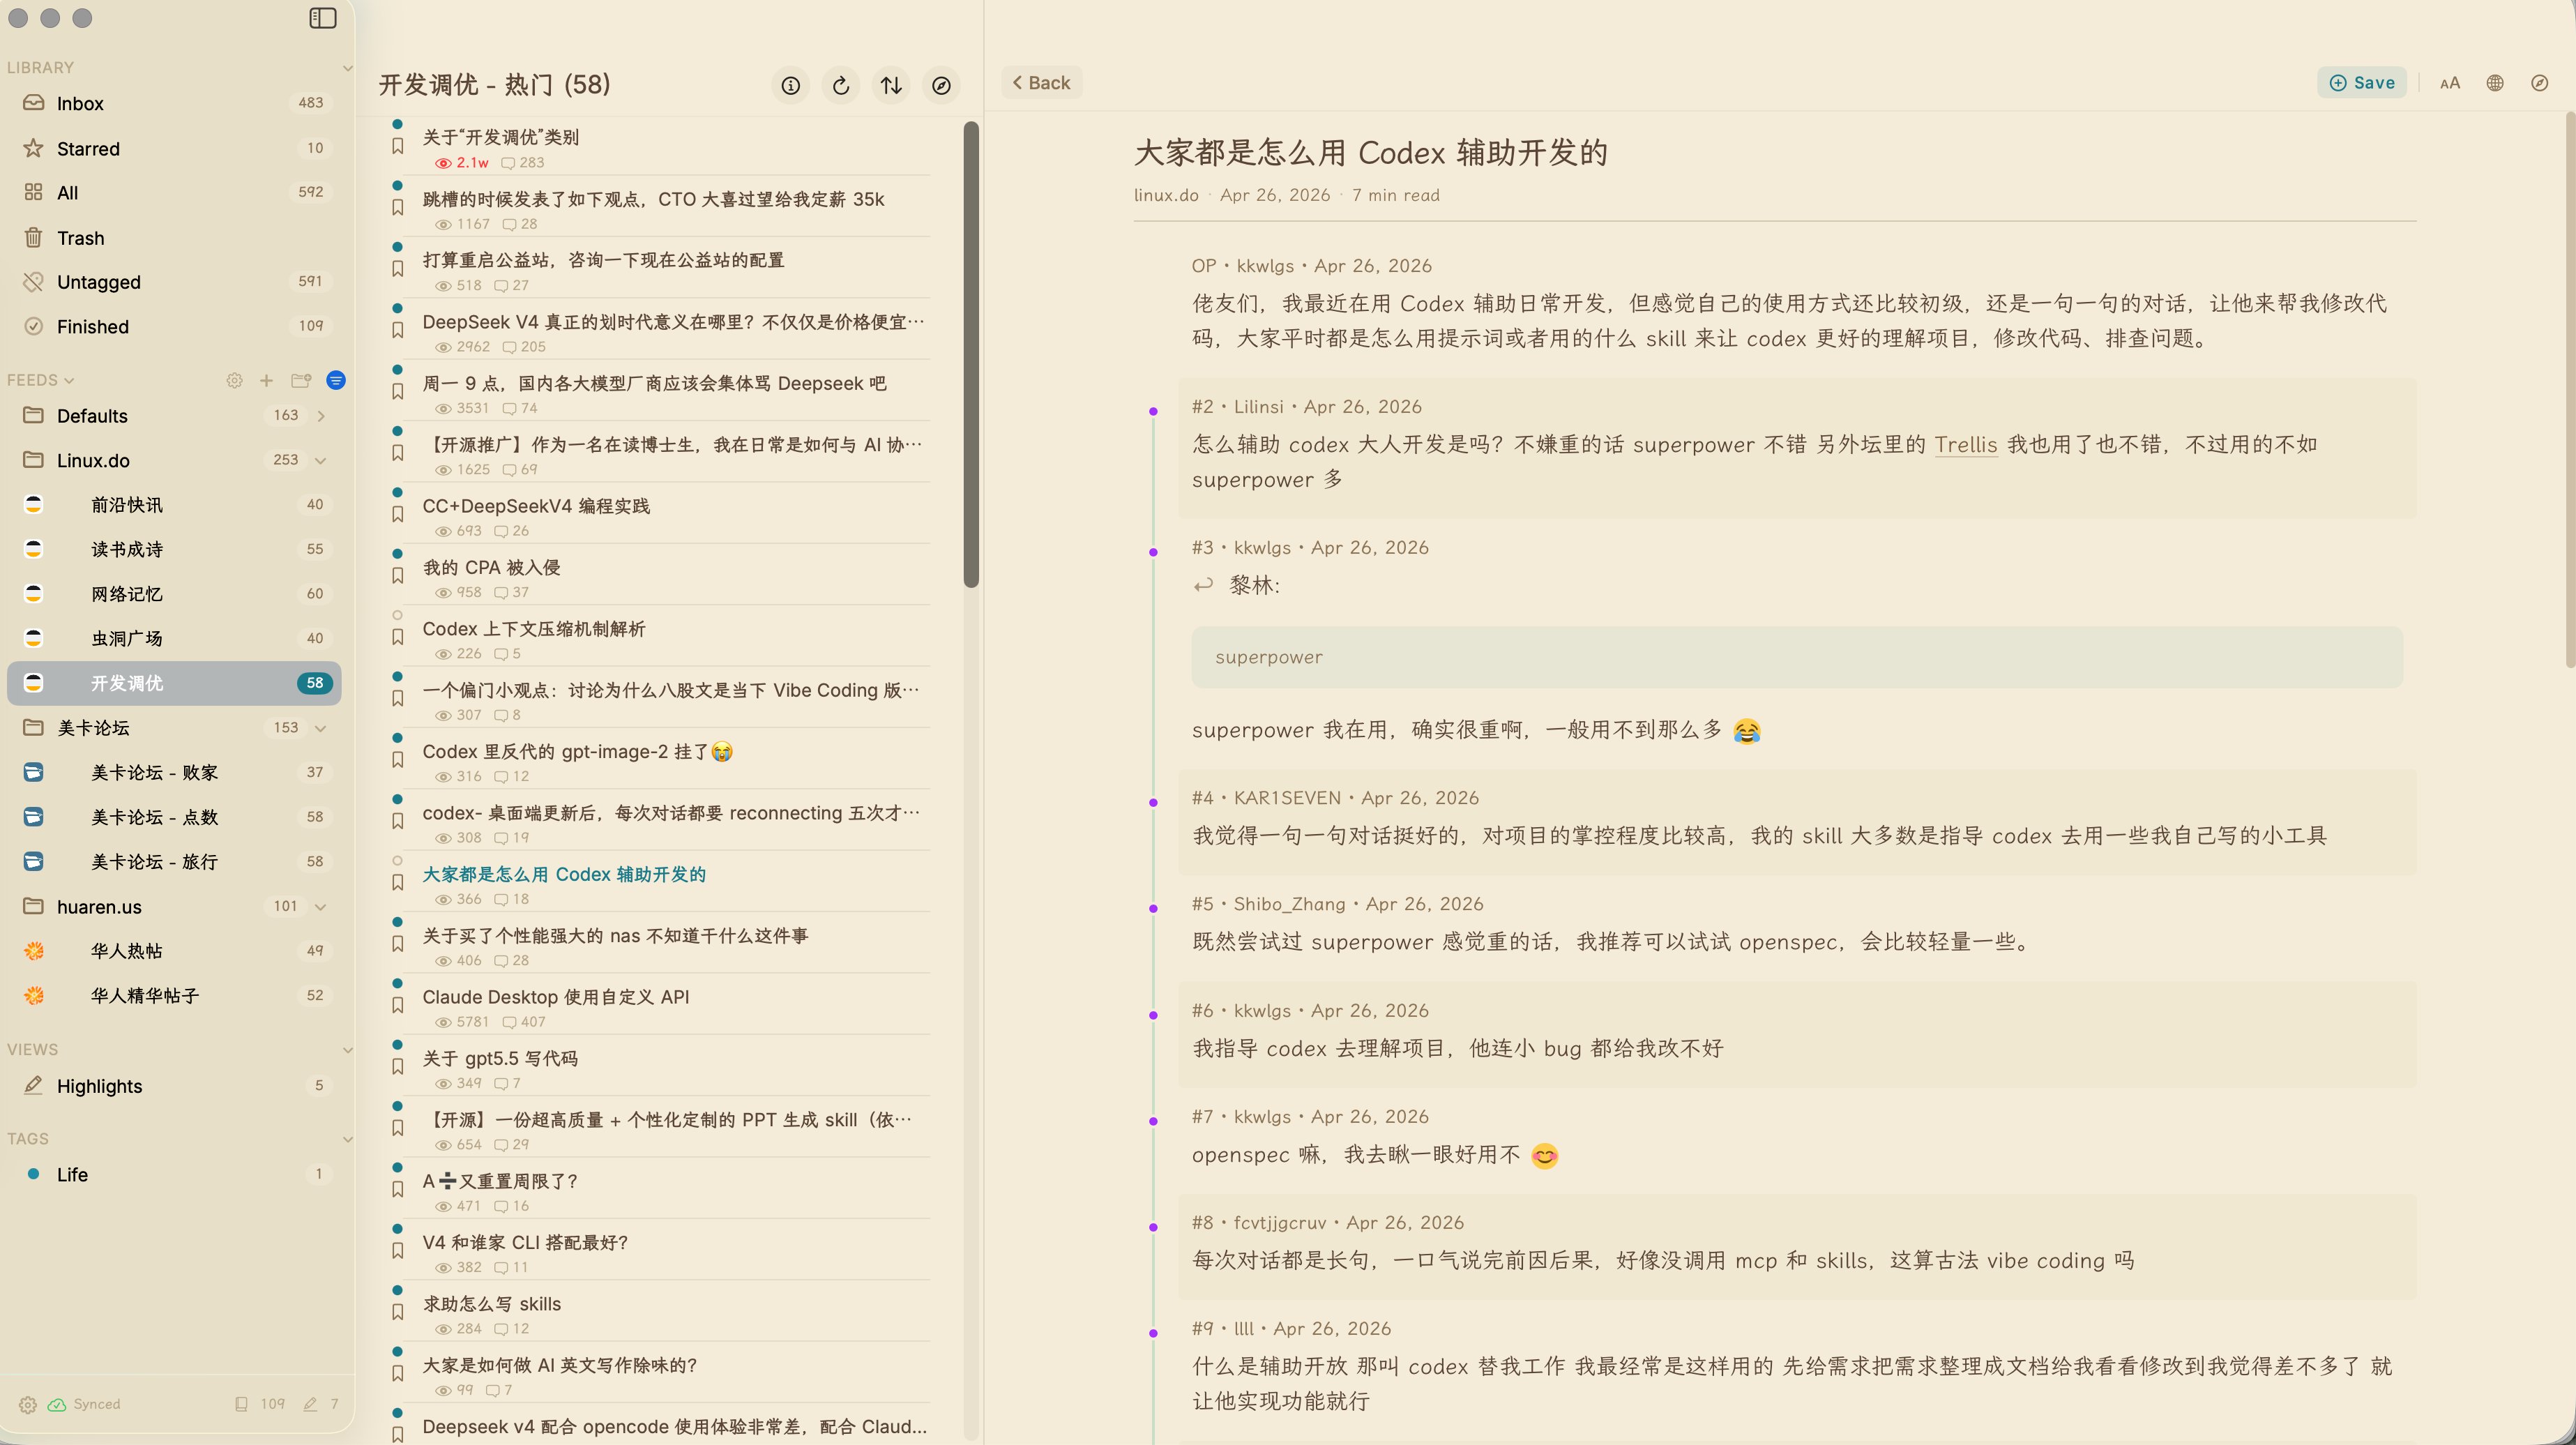Refresh the 开发调优 feed list

841,86
